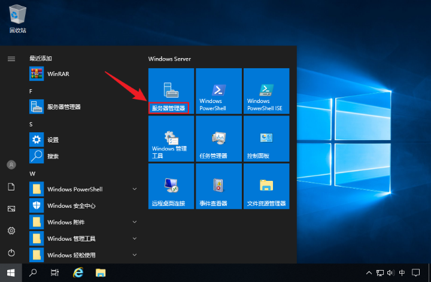The image size is (431, 282).
Task: Open Documents icon in start sidebar
Action: (11, 187)
